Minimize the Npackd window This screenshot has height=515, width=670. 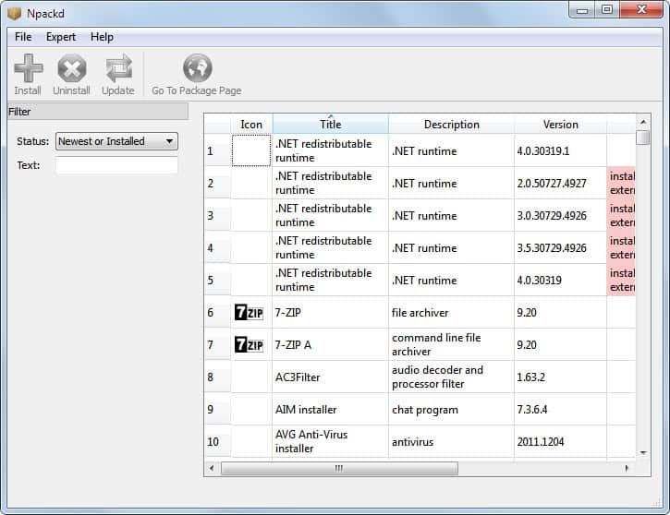583,10
